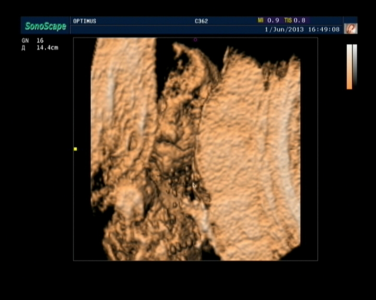The width and height of the screenshot is (376, 300).
Task: Select the Д depth label
Action: click(x=24, y=48)
